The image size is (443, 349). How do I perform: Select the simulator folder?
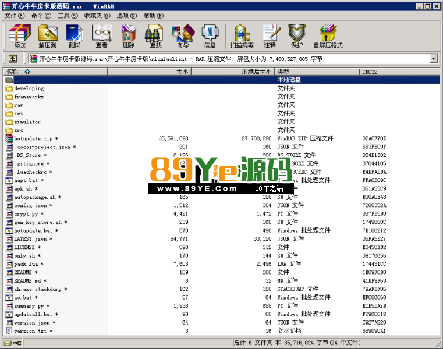(23, 122)
